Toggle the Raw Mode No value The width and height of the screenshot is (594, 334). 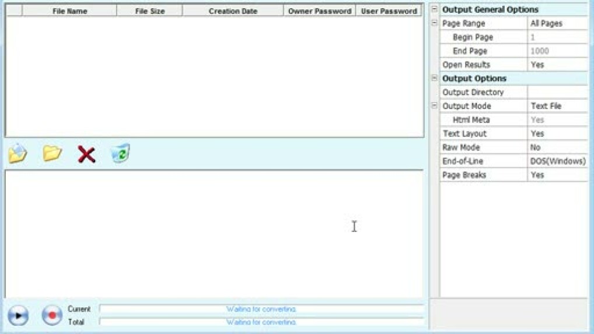point(557,147)
